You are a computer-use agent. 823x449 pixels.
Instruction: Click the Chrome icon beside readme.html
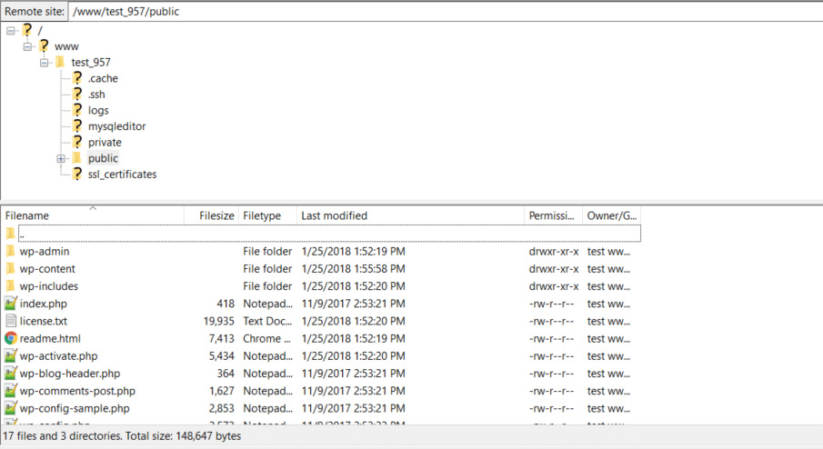pos(11,338)
